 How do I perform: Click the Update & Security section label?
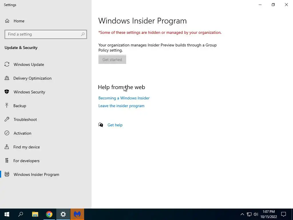[21, 48]
